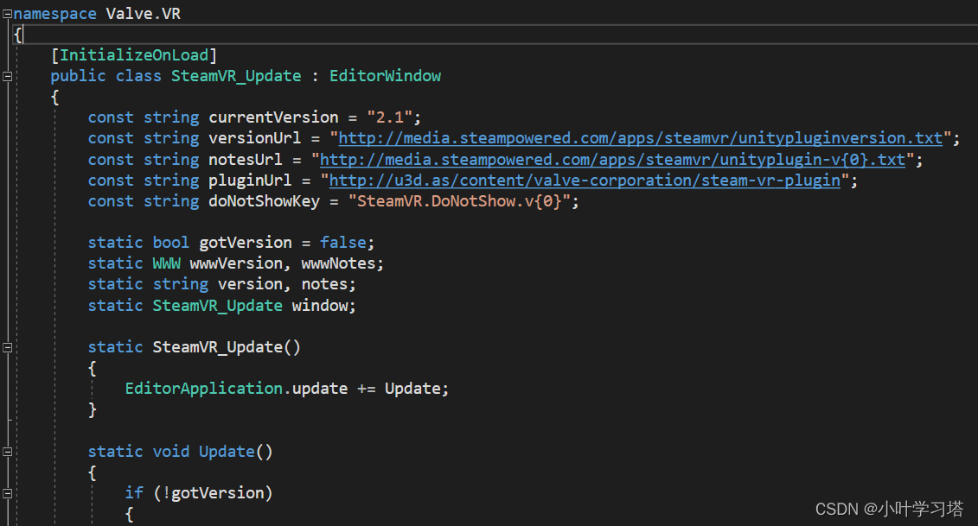
Task: Click the WWW type name
Action: tap(167, 263)
